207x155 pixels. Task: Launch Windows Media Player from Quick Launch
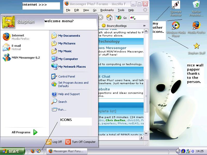pyautogui.click(x=39, y=151)
